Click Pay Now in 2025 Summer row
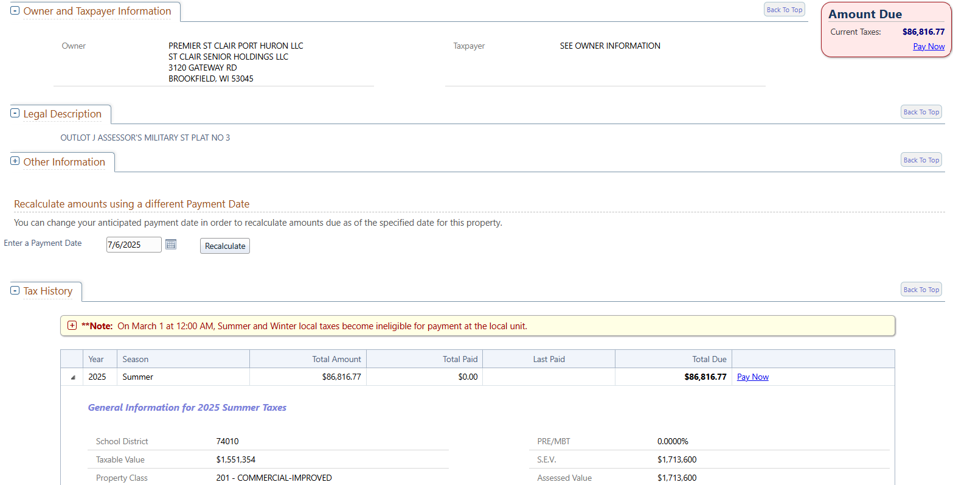953x485 pixels. tap(752, 377)
